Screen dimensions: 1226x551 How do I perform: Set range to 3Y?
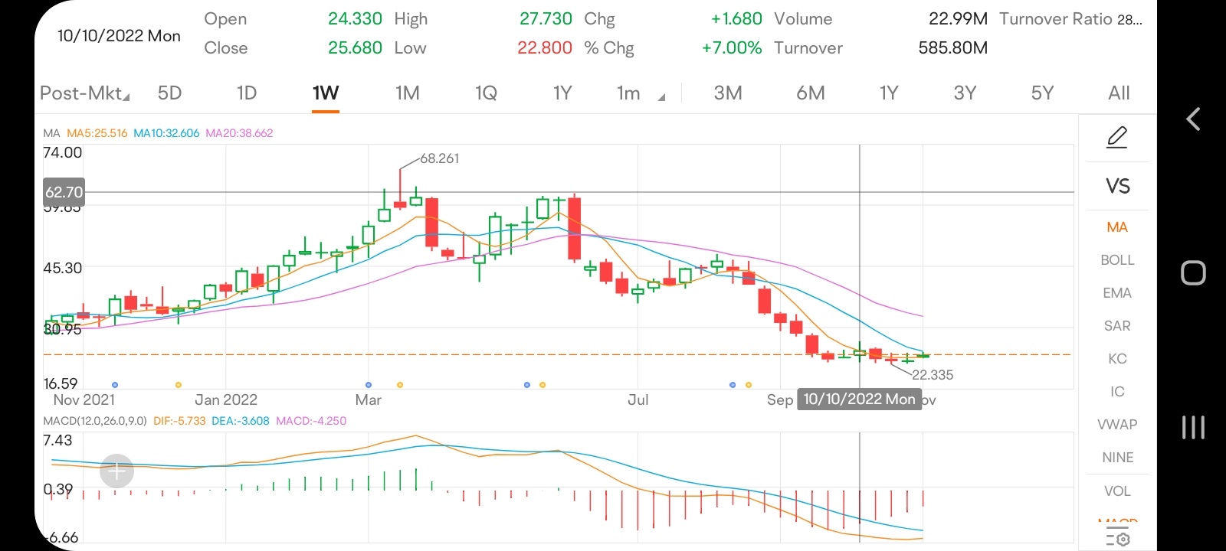(965, 93)
